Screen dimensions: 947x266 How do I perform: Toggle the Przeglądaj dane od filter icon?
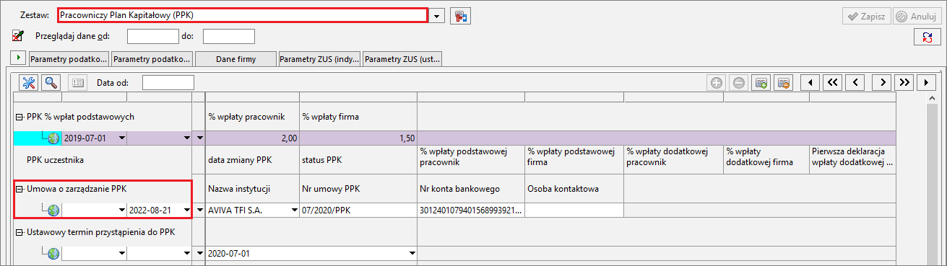(18, 36)
